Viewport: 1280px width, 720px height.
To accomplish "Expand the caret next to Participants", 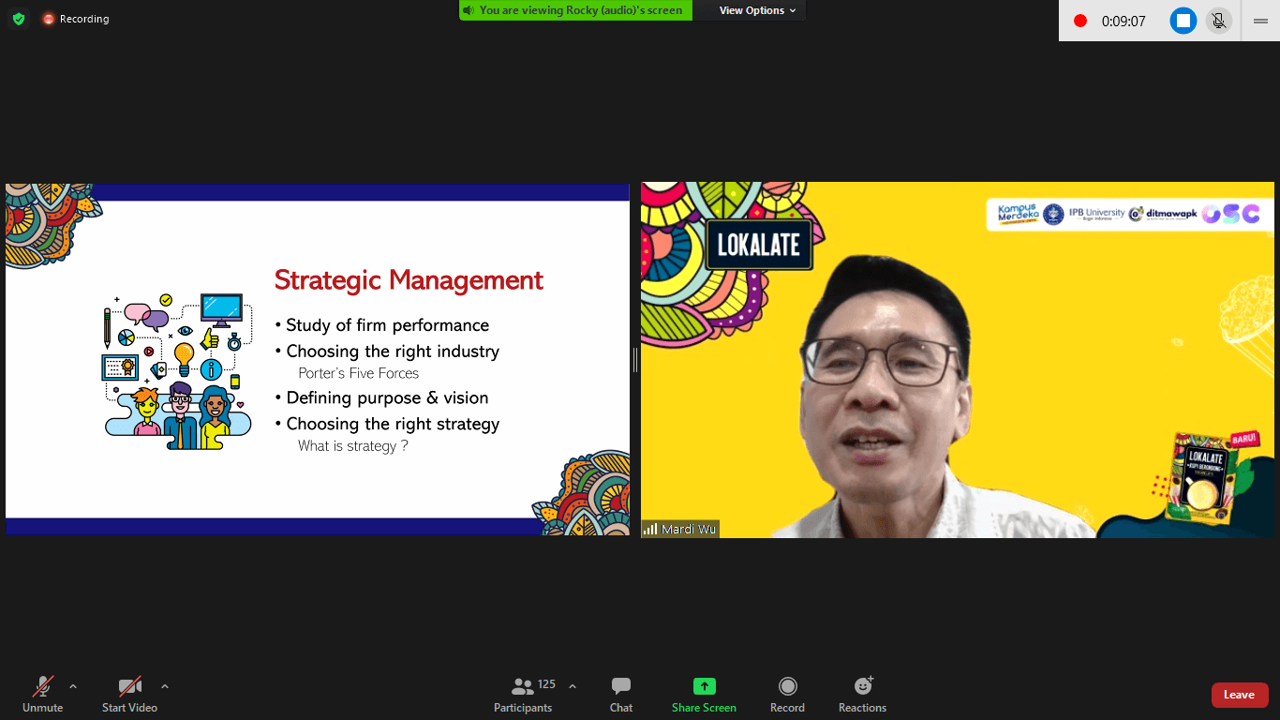I will (x=573, y=686).
